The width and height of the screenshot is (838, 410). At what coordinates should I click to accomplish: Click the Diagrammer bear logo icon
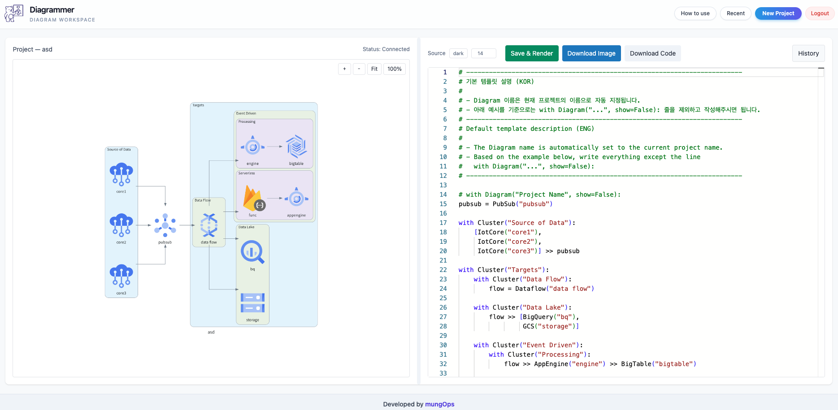click(13, 13)
